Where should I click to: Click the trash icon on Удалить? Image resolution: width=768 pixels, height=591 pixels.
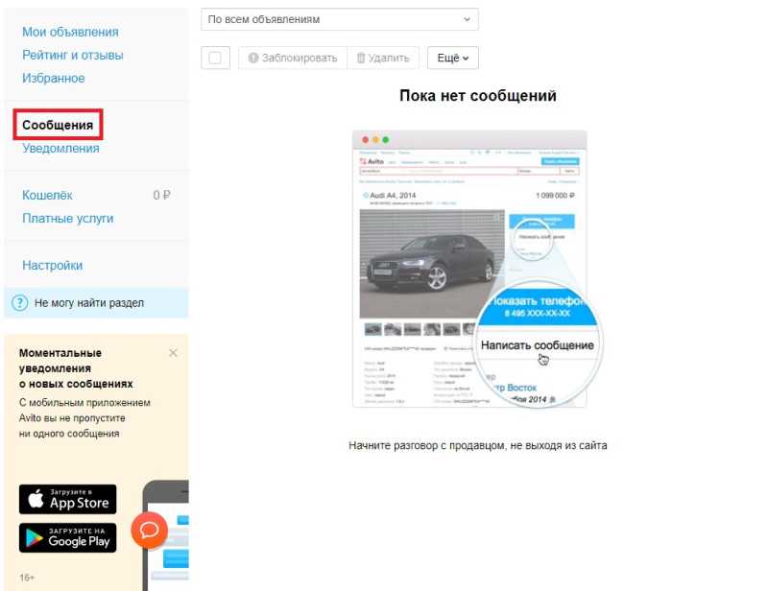[x=361, y=58]
